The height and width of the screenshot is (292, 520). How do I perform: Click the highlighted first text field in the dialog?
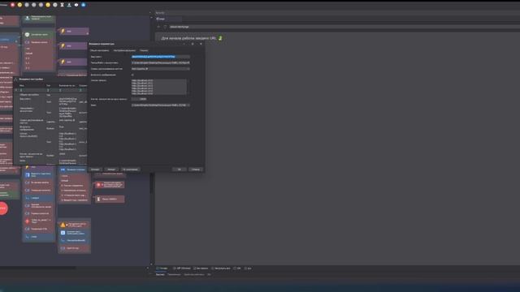click(x=161, y=57)
